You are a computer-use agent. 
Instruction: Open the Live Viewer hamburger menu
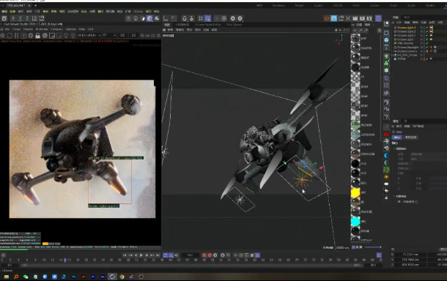pos(1,29)
